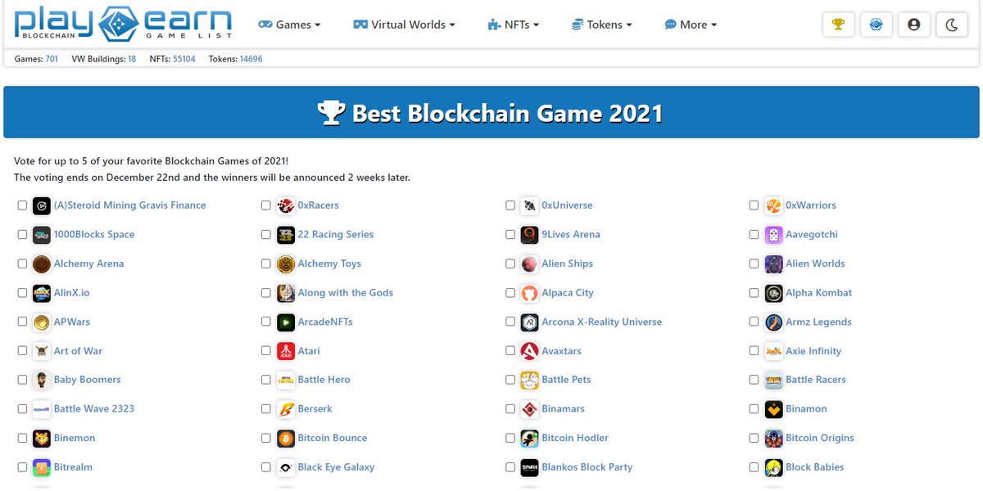
Task: Open the user account icon
Action: (913, 25)
